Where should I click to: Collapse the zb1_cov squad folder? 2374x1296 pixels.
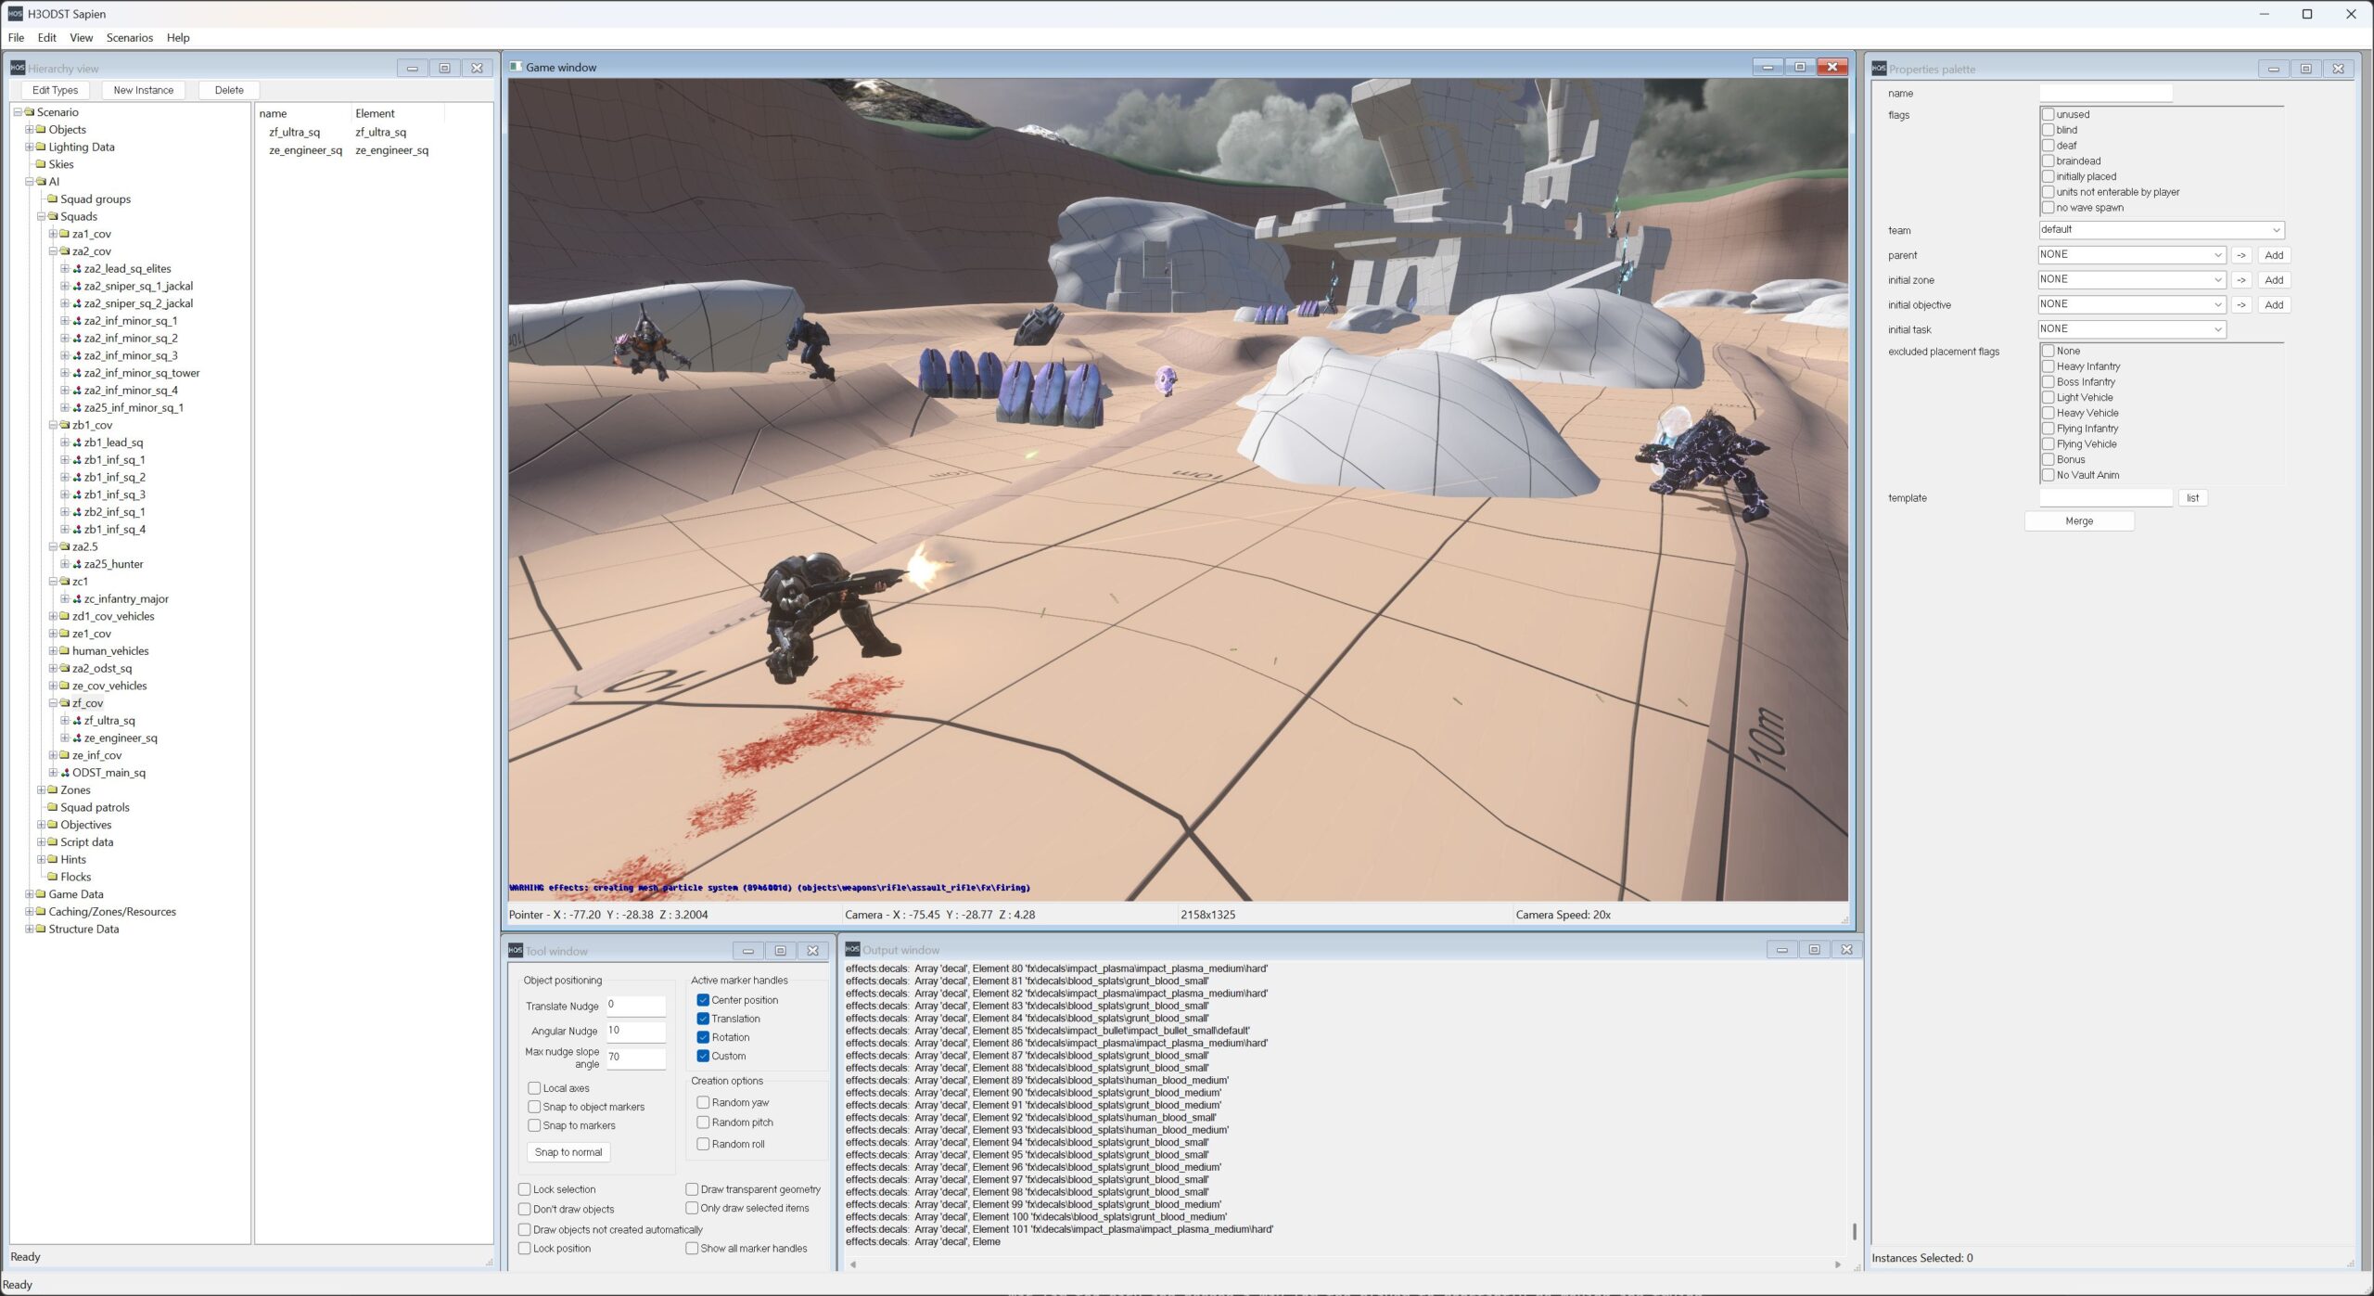[53, 425]
